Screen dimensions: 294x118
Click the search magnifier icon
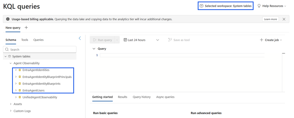pyautogui.click(x=7, y=49)
